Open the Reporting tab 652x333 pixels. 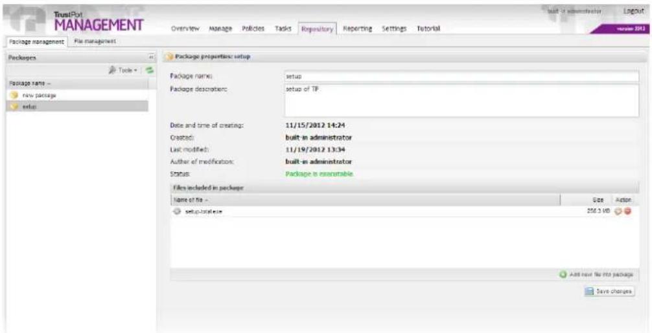(x=357, y=28)
